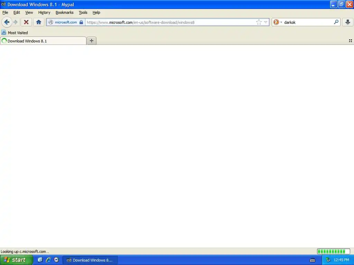Click in the URL address field
This screenshot has height=265, width=354.
click(x=170, y=22)
